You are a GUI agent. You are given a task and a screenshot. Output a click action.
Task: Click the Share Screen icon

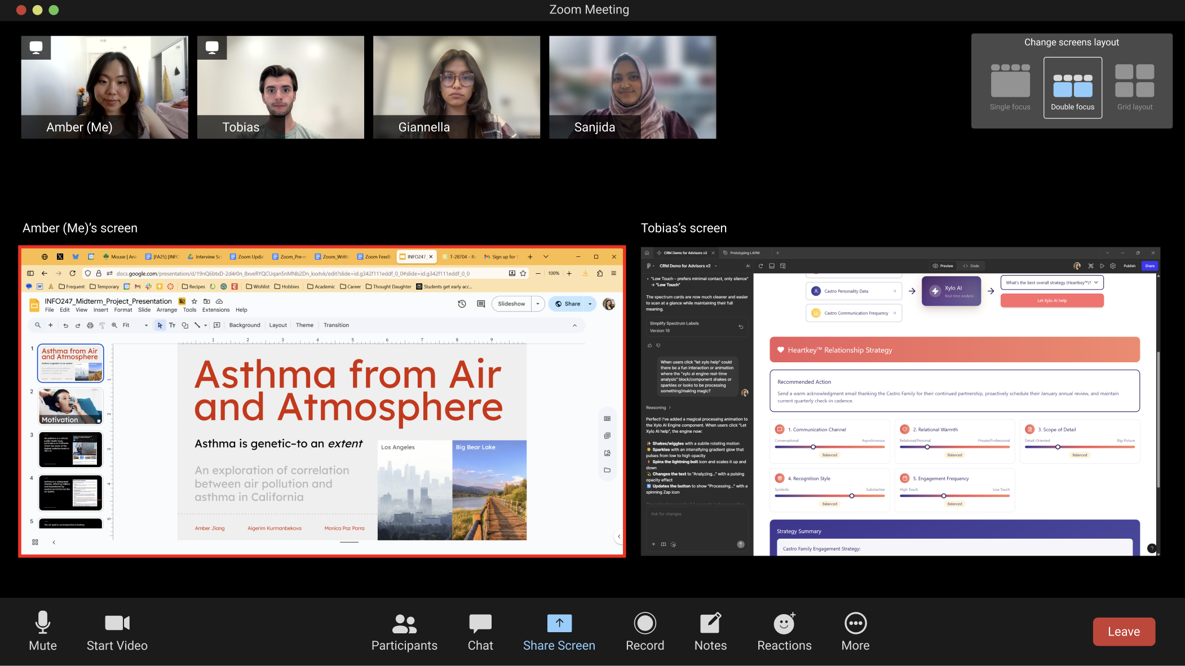click(x=559, y=623)
